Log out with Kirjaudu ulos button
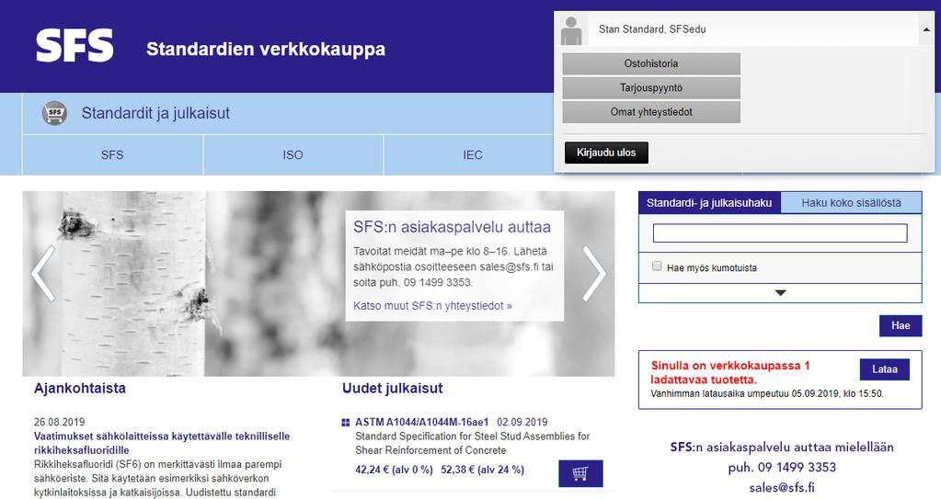Image resolution: width=941 pixels, height=499 pixels. [x=606, y=153]
